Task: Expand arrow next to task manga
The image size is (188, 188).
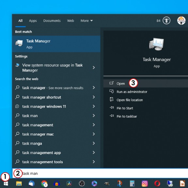Action: pyautogui.click(x=94, y=143)
